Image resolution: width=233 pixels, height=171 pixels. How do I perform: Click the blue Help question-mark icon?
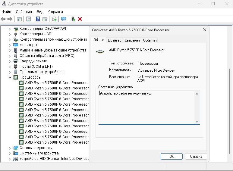[38, 19]
